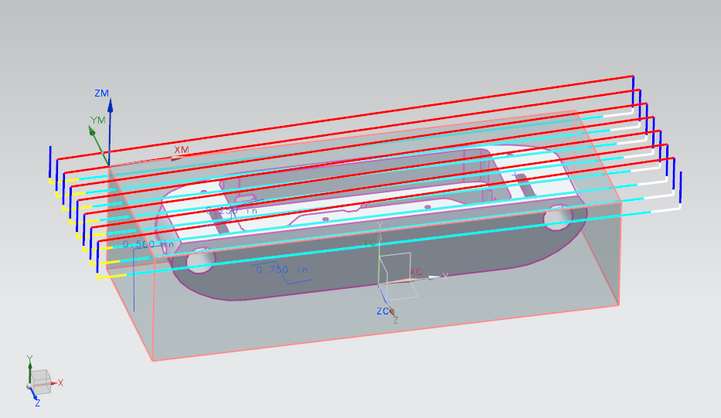Select the 0.250 in dimension label
Image resolution: width=721 pixels, height=418 pixels.
pyautogui.click(x=227, y=210)
